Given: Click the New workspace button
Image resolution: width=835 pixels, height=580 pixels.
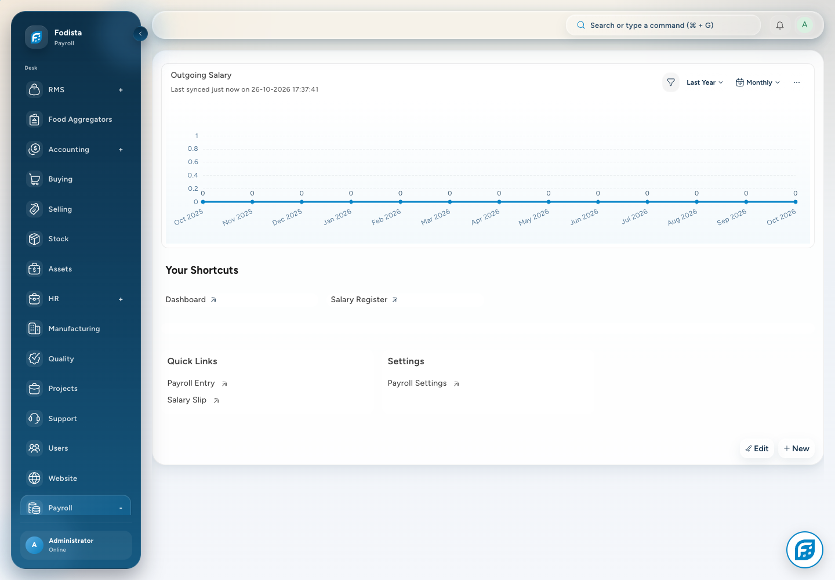Looking at the screenshot, I should coord(796,448).
